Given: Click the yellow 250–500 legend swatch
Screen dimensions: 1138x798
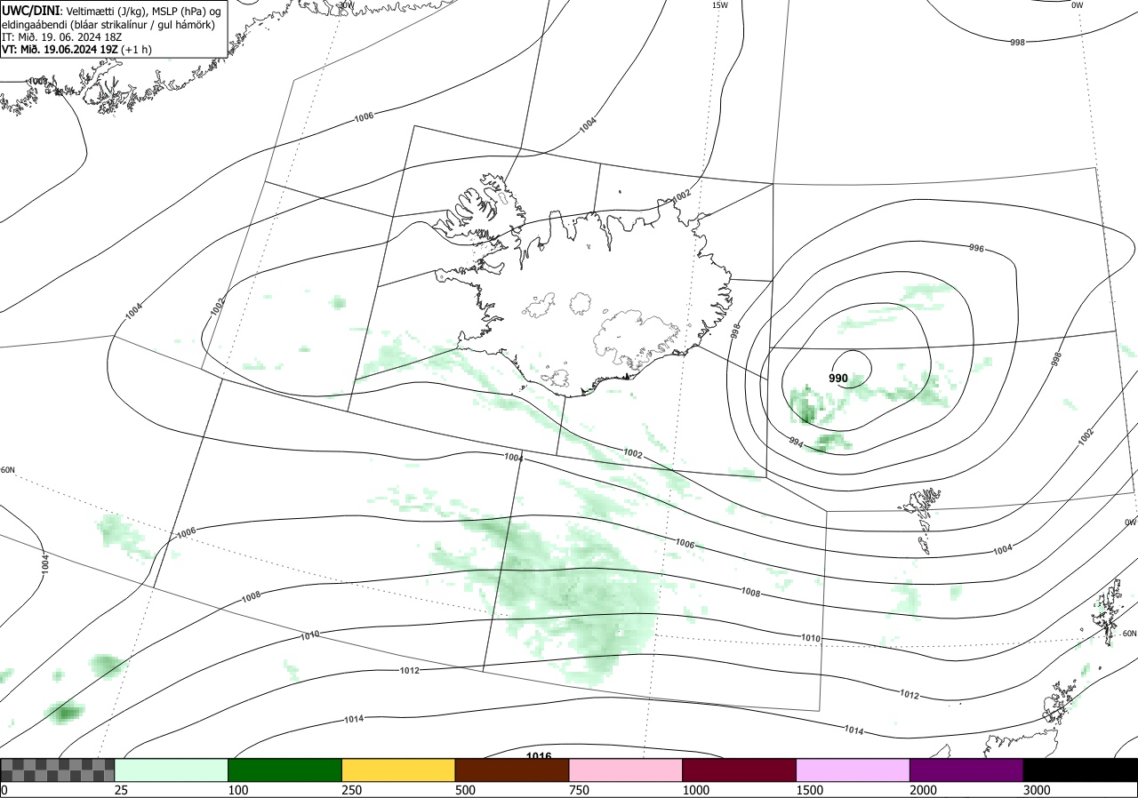Looking at the screenshot, I should coord(398,770).
